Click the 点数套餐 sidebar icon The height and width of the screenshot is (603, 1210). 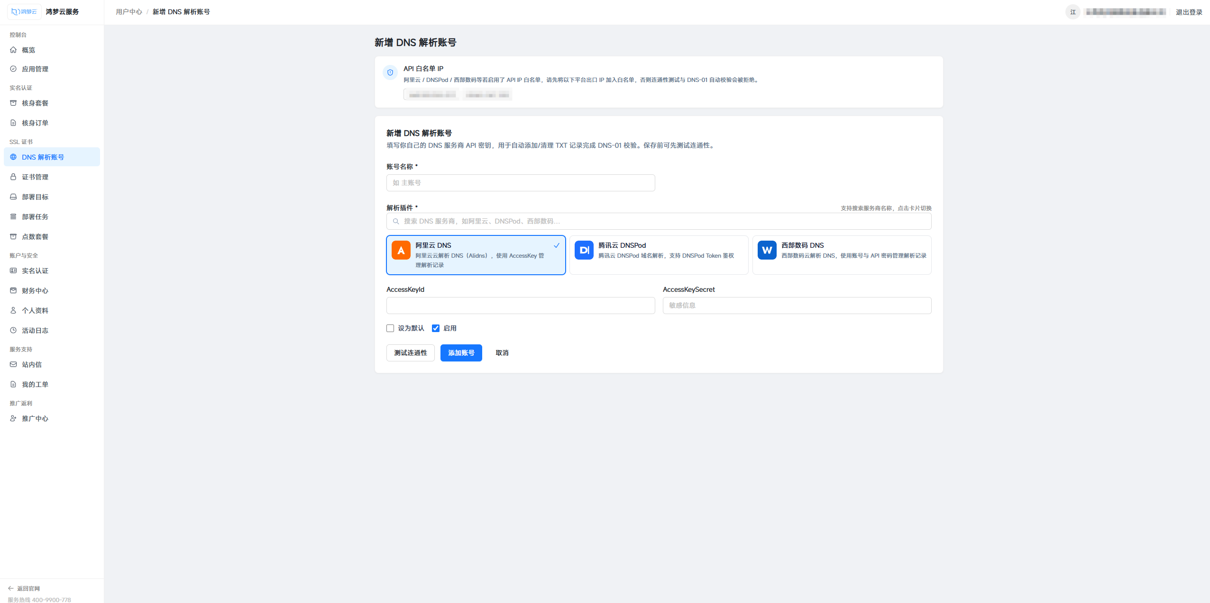tap(13, 236)
